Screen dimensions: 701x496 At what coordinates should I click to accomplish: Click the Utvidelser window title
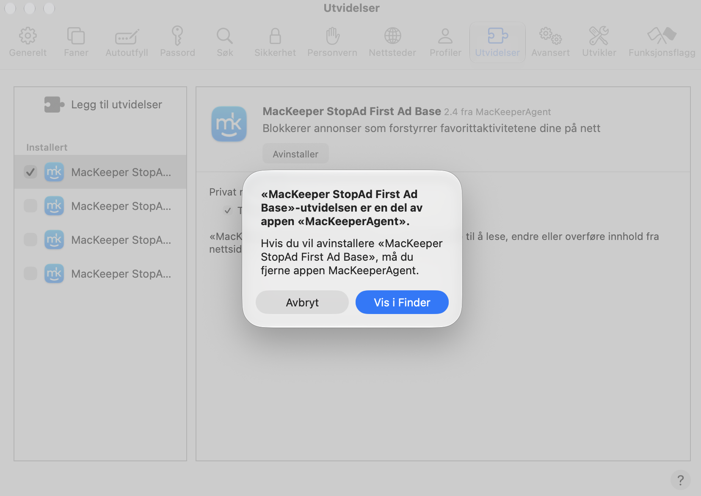pyautogui.click(x=351, y=8)
